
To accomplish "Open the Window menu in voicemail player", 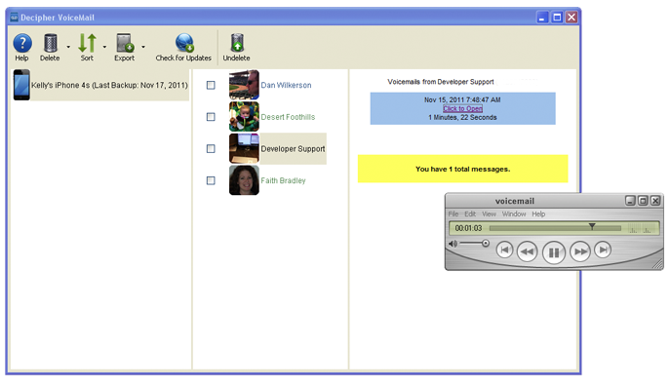I will click(514, 213).
